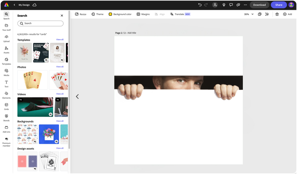Open the lightbulb tips icon
This screenshot has width=297, height=174.
pos(224,5)
